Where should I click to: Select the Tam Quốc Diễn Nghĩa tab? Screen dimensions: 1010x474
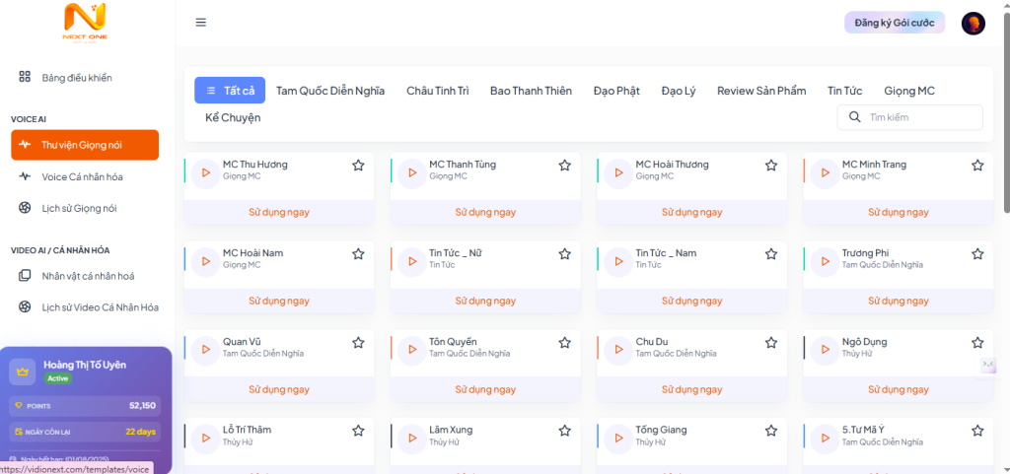click(330, 91)
